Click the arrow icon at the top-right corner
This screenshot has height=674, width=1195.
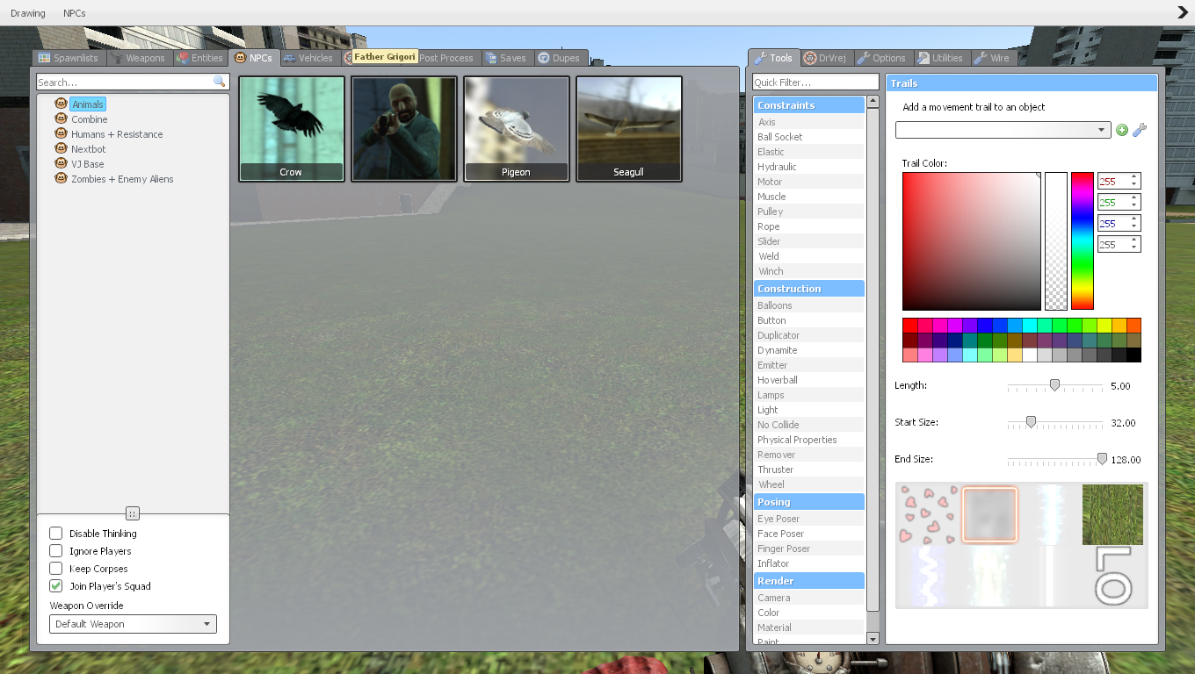coord(1183,12)
